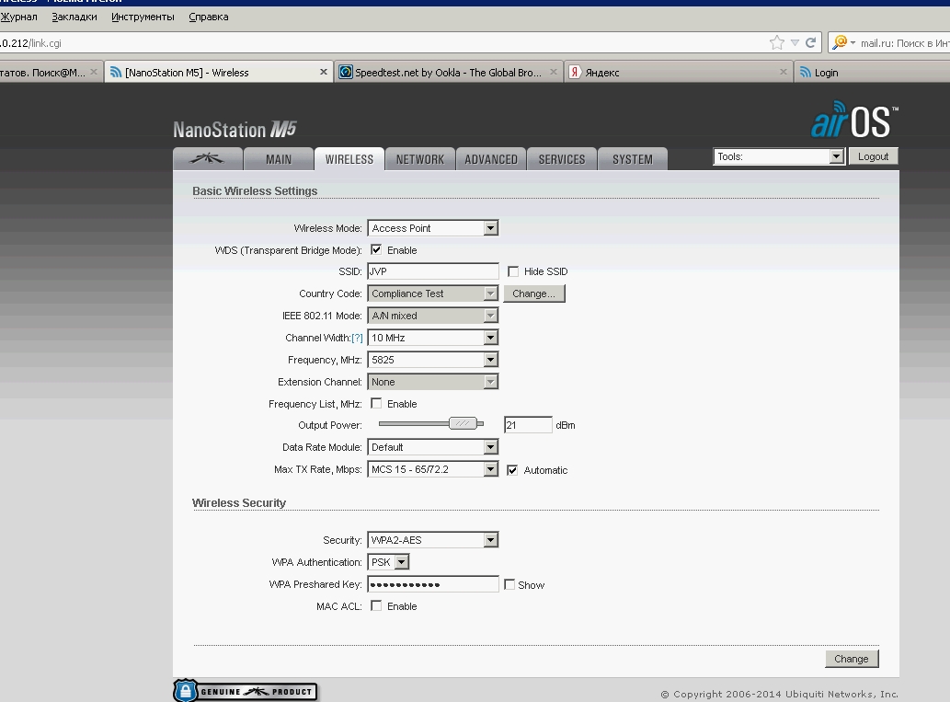This screenshot has height=702, width=950.
Task: Open the Инструменты menu
Action: coord(143,17)
